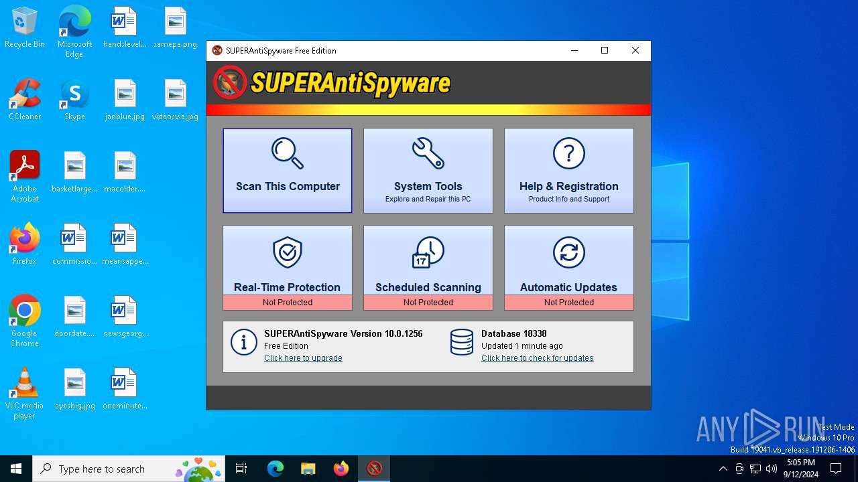Click the 'Click here to upgrade' link

303,358
